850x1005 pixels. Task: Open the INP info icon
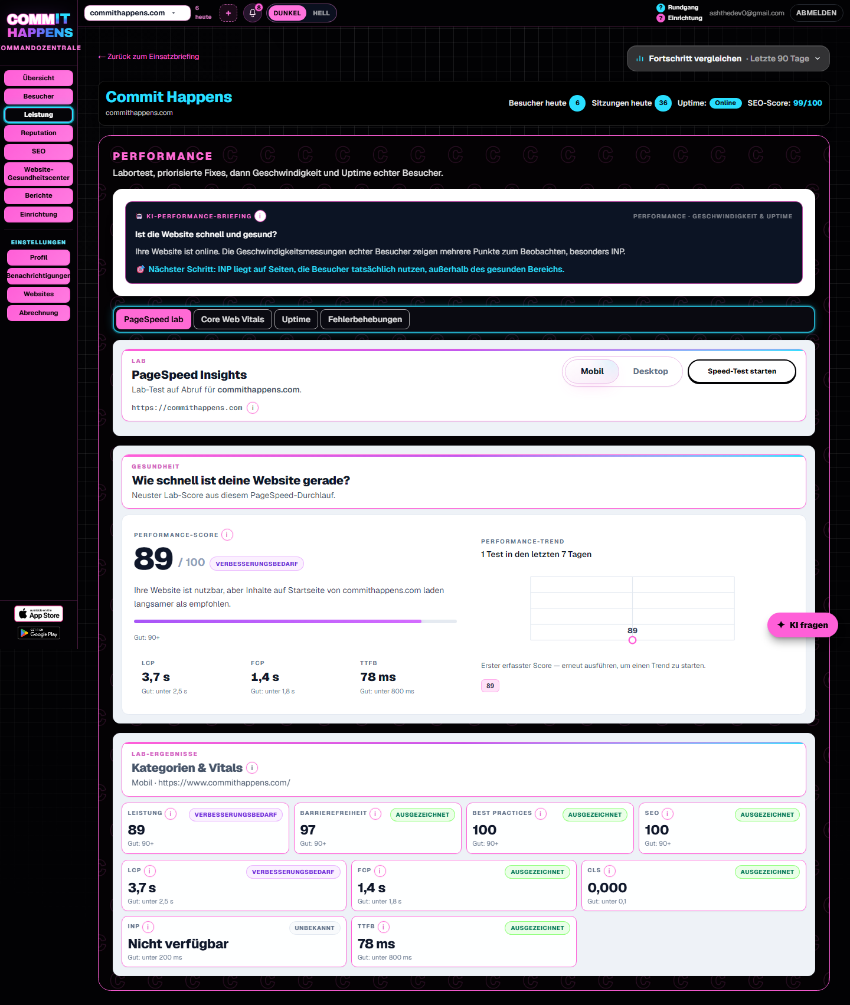click(148, 927)
